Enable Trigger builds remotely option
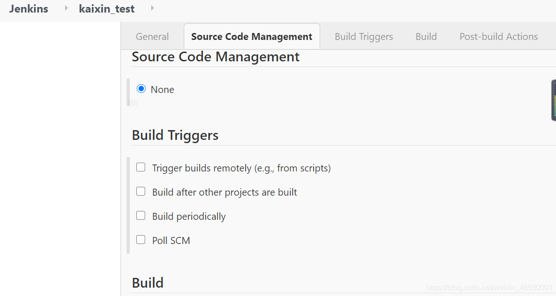This screenshot has height=296, width=556. tap(141, 167)
